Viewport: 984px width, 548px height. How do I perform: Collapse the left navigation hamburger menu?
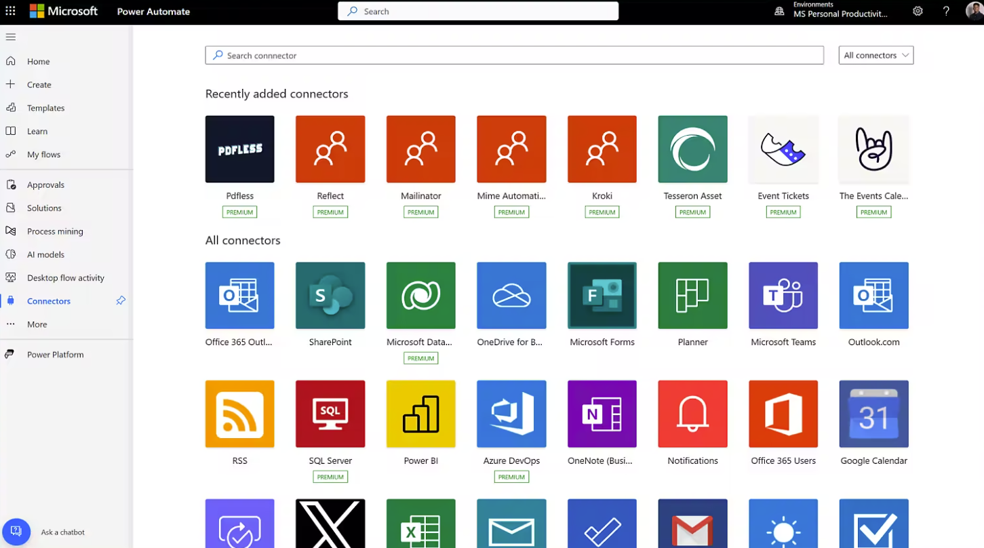pyautogui.click(x=10, y=37)
